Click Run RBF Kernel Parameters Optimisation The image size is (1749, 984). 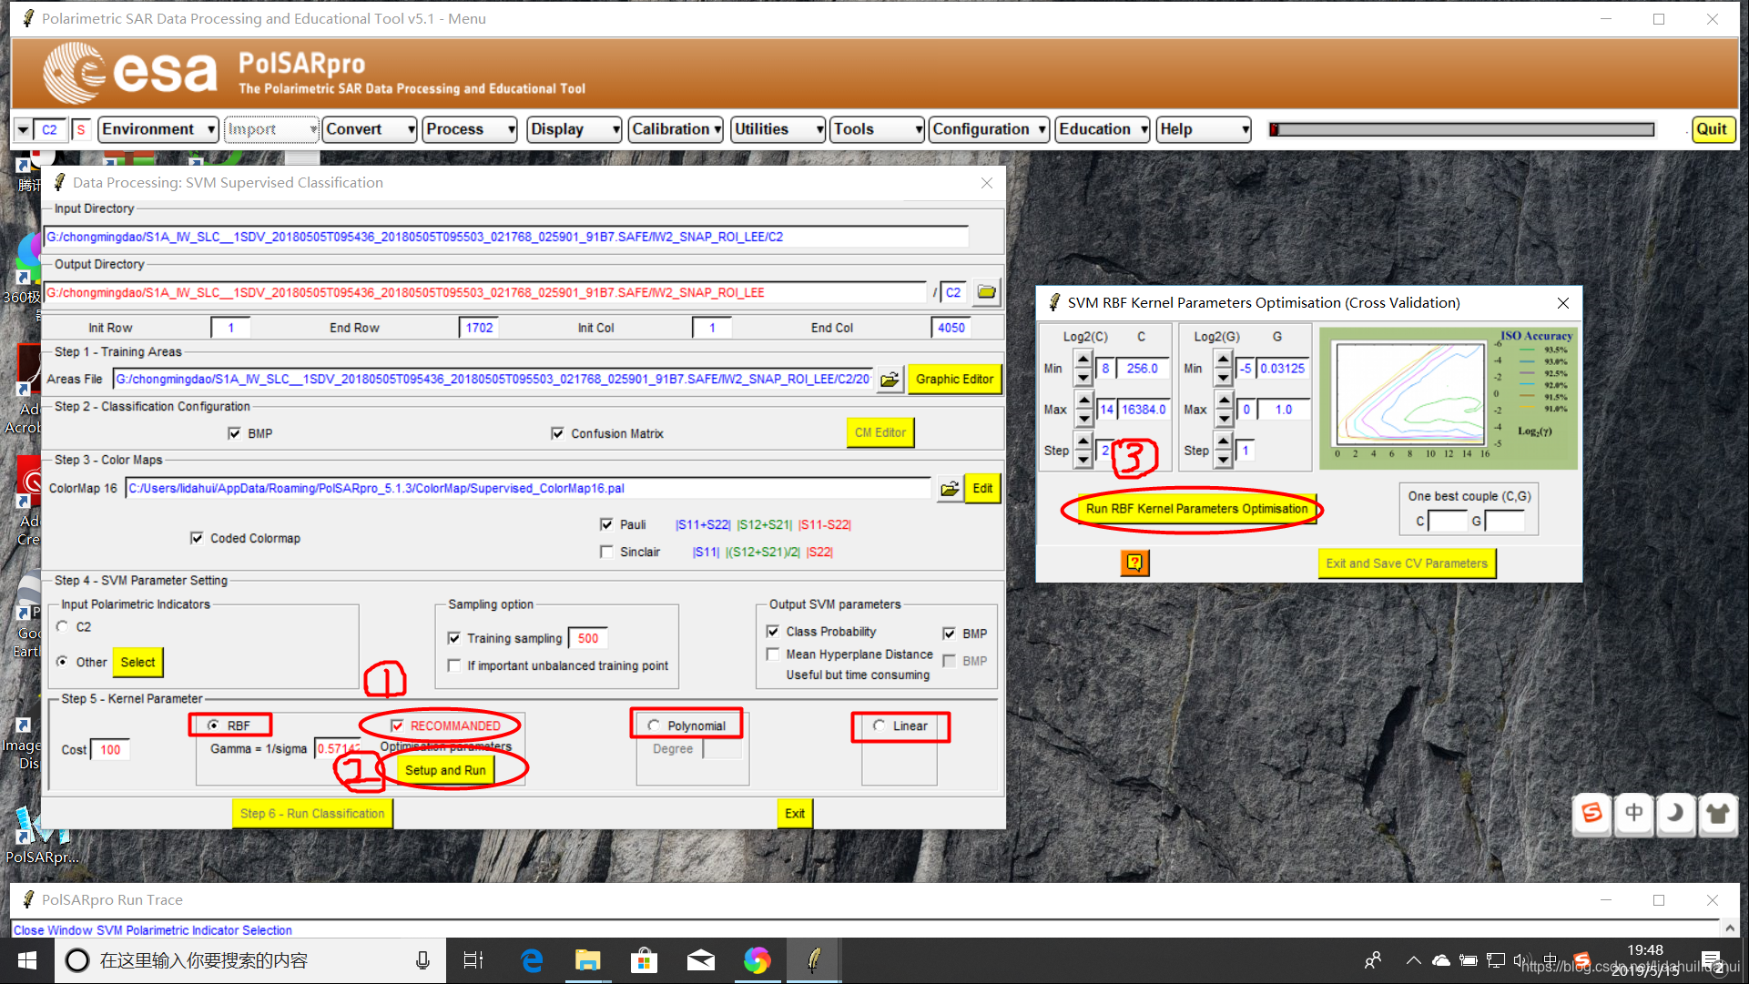(1195, 509)
